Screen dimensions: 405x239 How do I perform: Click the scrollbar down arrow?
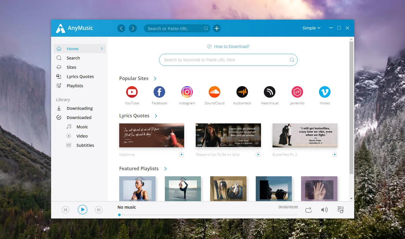click(x=351, y=199)
